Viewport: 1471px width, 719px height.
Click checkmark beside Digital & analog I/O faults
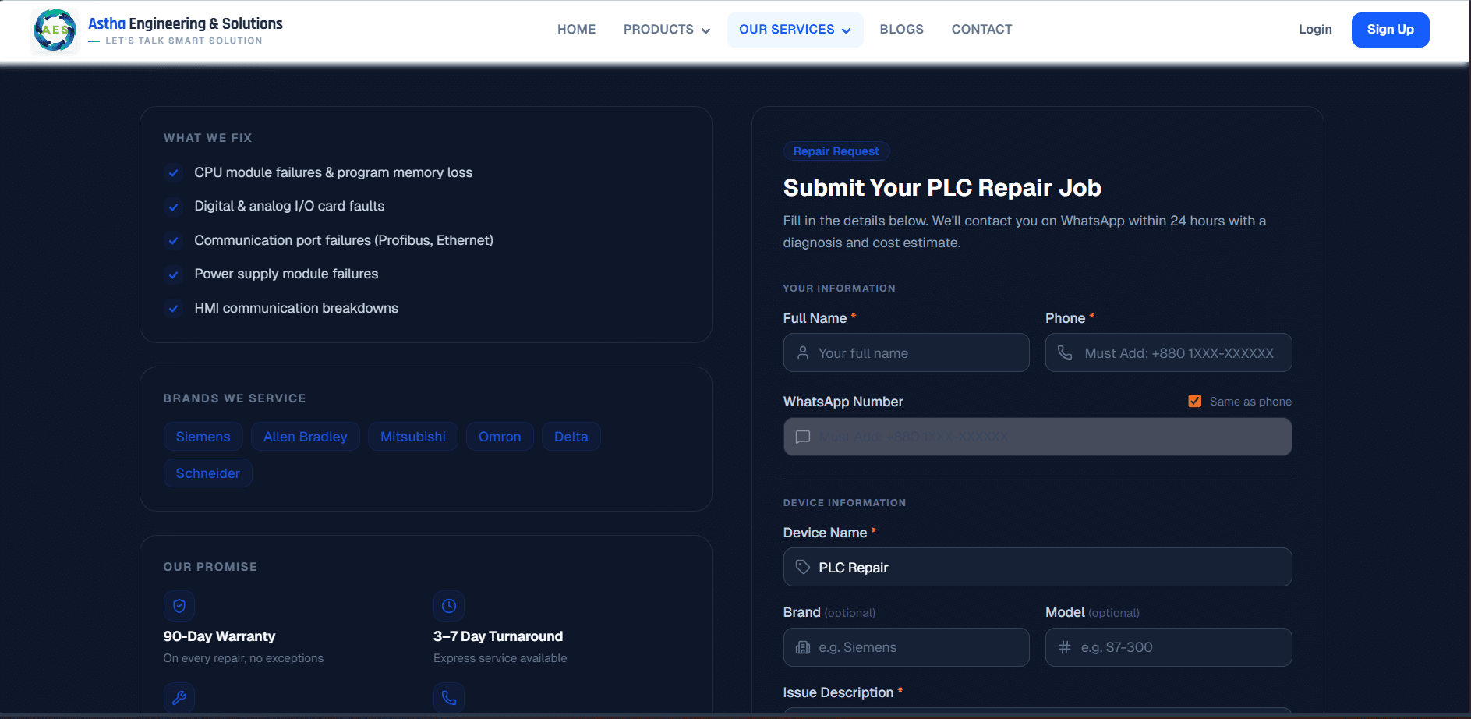(174, 207)
